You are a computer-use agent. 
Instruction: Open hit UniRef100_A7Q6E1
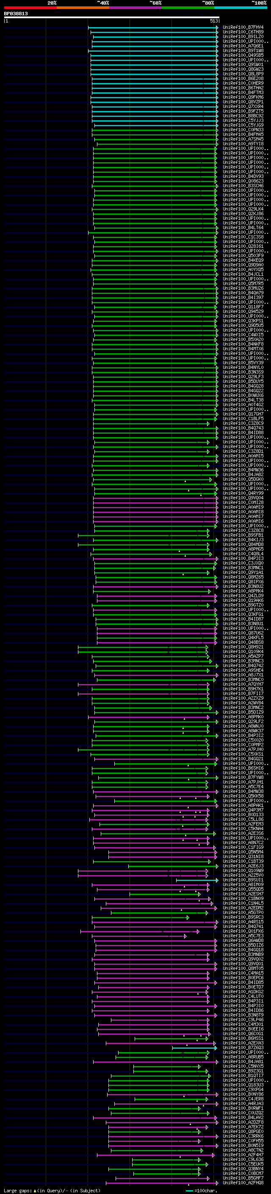pos(243,46)
